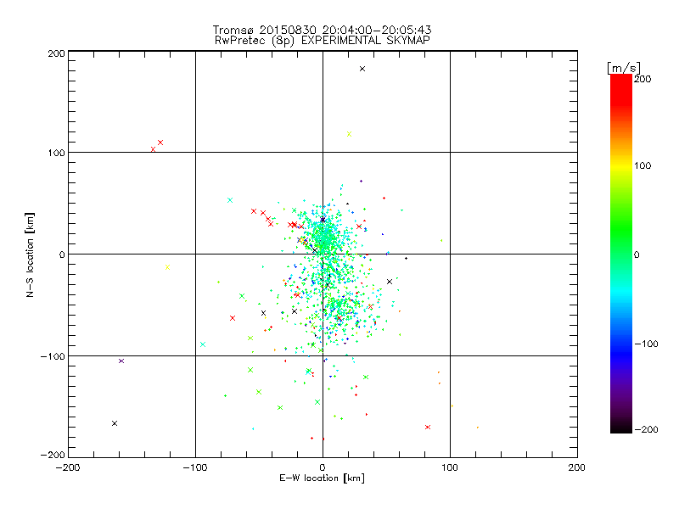Click N-S axis tick label '0'
679x509 pixels.
(x=62, y=255)
